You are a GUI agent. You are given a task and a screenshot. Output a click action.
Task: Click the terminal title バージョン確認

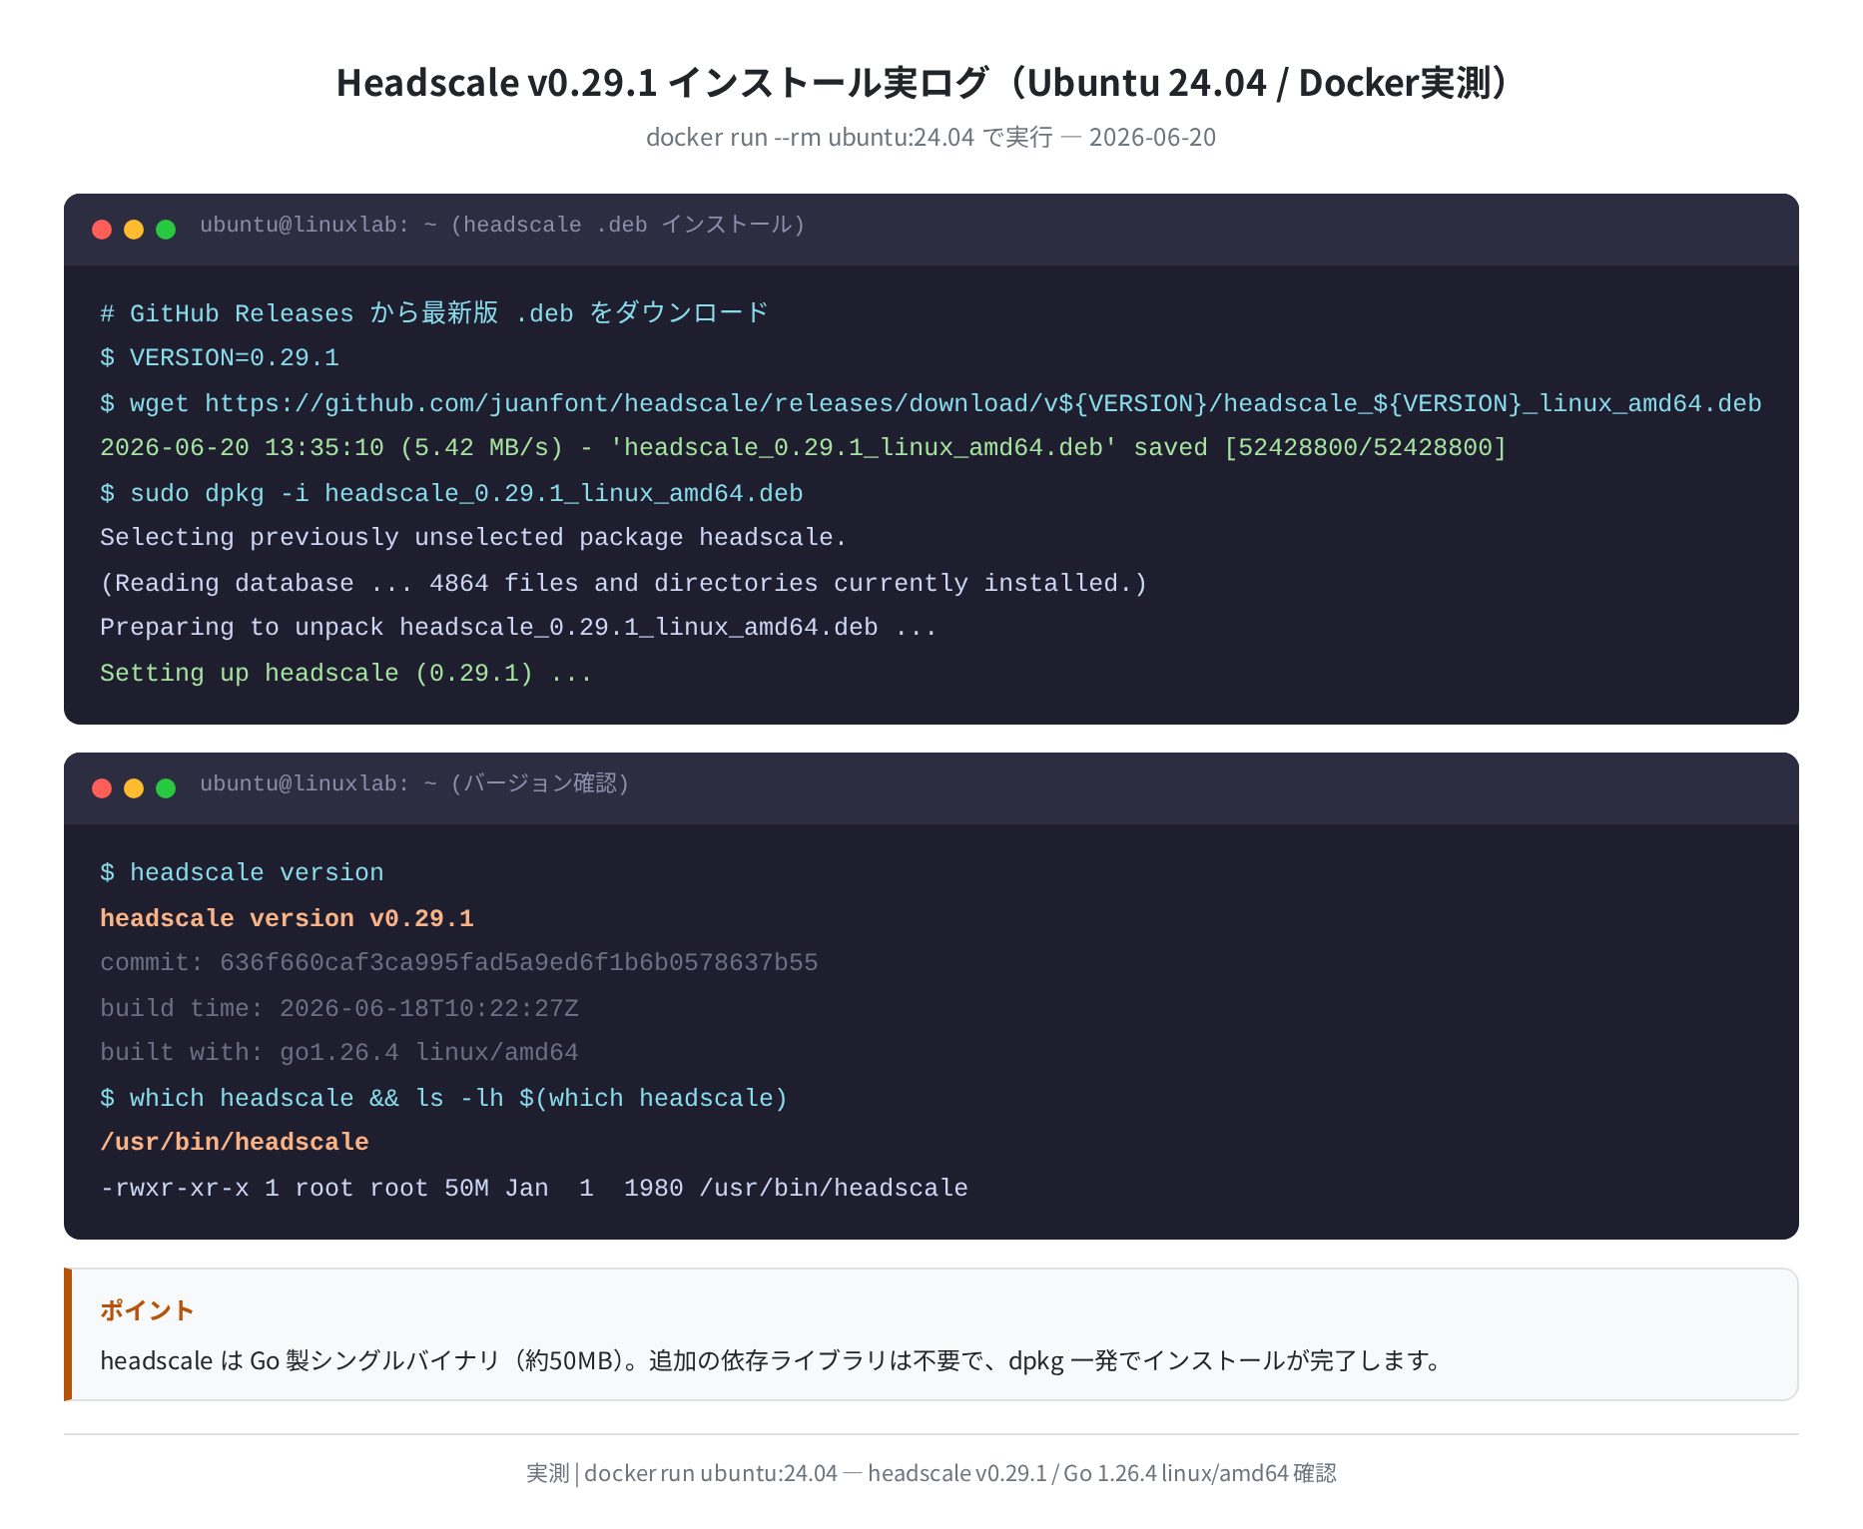tap(414, 784)
